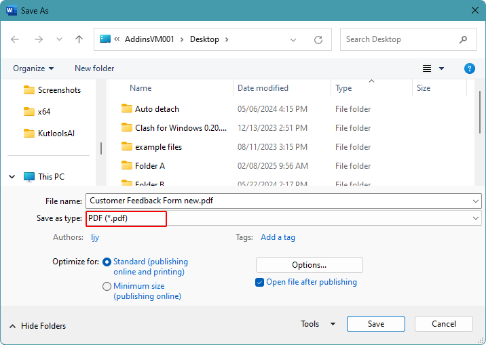Image resolution: width=486 pixels, height=345 pixels.
Task: Click the Back navigation arrow
Action: pyautogui.click(x=15, y=39)
